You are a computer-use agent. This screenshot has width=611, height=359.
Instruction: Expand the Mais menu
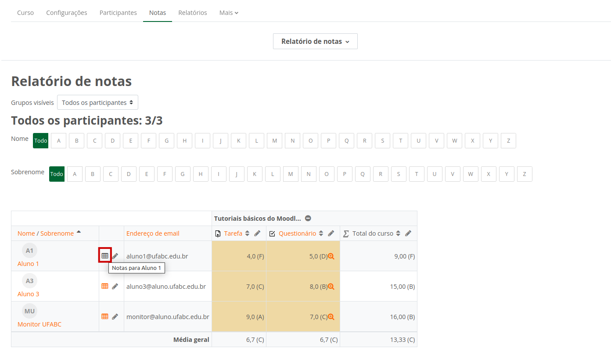click(229, 13)
